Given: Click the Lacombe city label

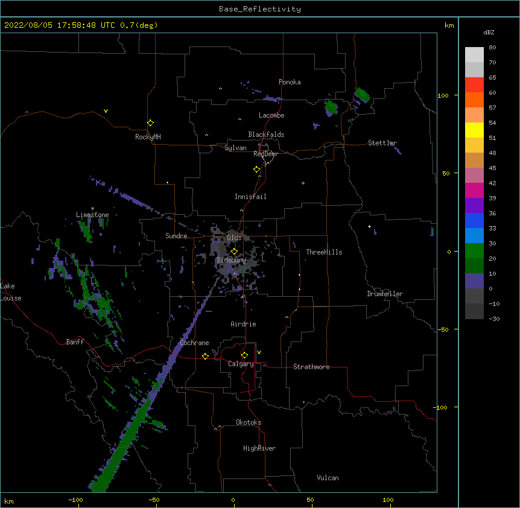Looking at the screenshot, I should tap(271, 115).
